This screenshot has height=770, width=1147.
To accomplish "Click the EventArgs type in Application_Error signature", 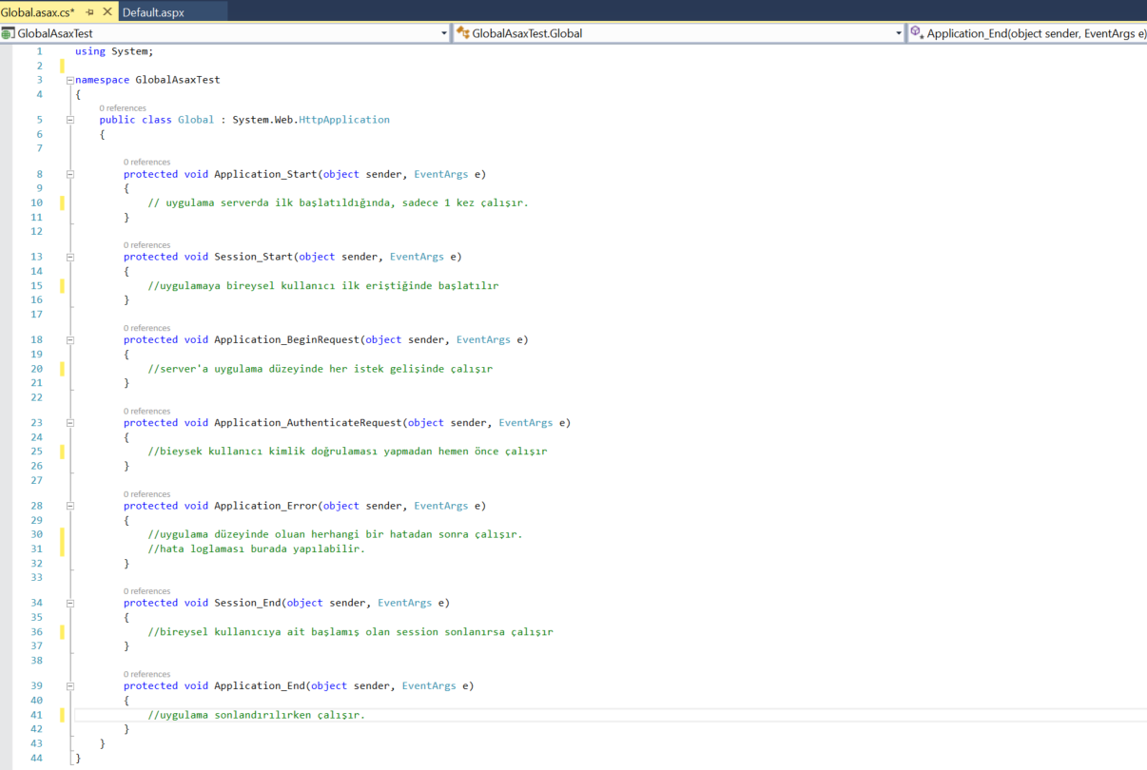I will coord(441,506).
